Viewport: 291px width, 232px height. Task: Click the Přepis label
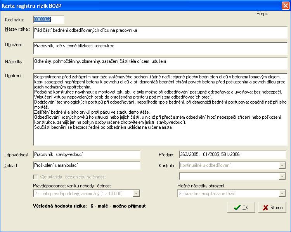(262, 14)
